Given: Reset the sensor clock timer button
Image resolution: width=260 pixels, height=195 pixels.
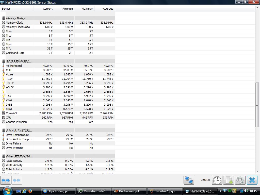Looking at the screenshot, I should pyautogui.click(x=217, y=180).
